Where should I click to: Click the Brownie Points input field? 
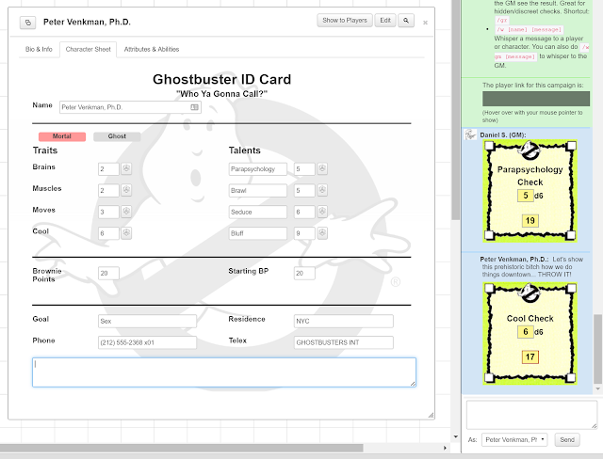click(108, 274)
